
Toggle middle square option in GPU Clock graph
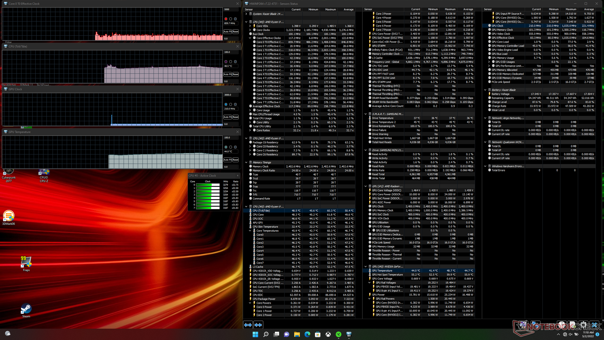click(x=231, y=105)
